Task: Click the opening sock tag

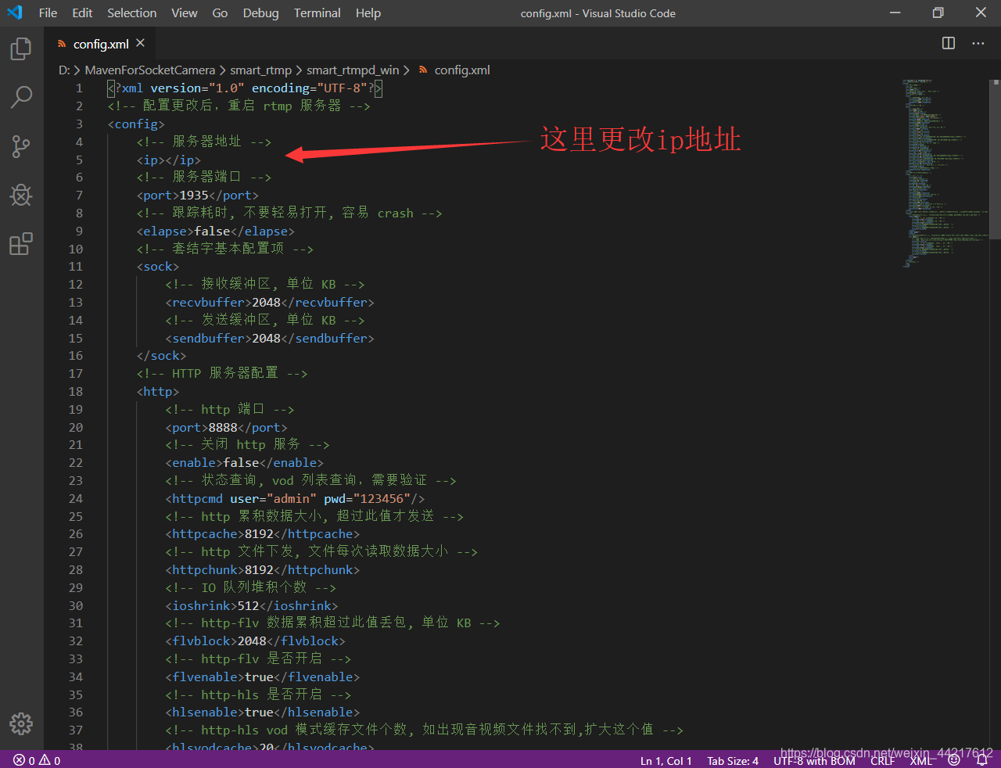Action: pyautogui.click(x=158, y=267)
